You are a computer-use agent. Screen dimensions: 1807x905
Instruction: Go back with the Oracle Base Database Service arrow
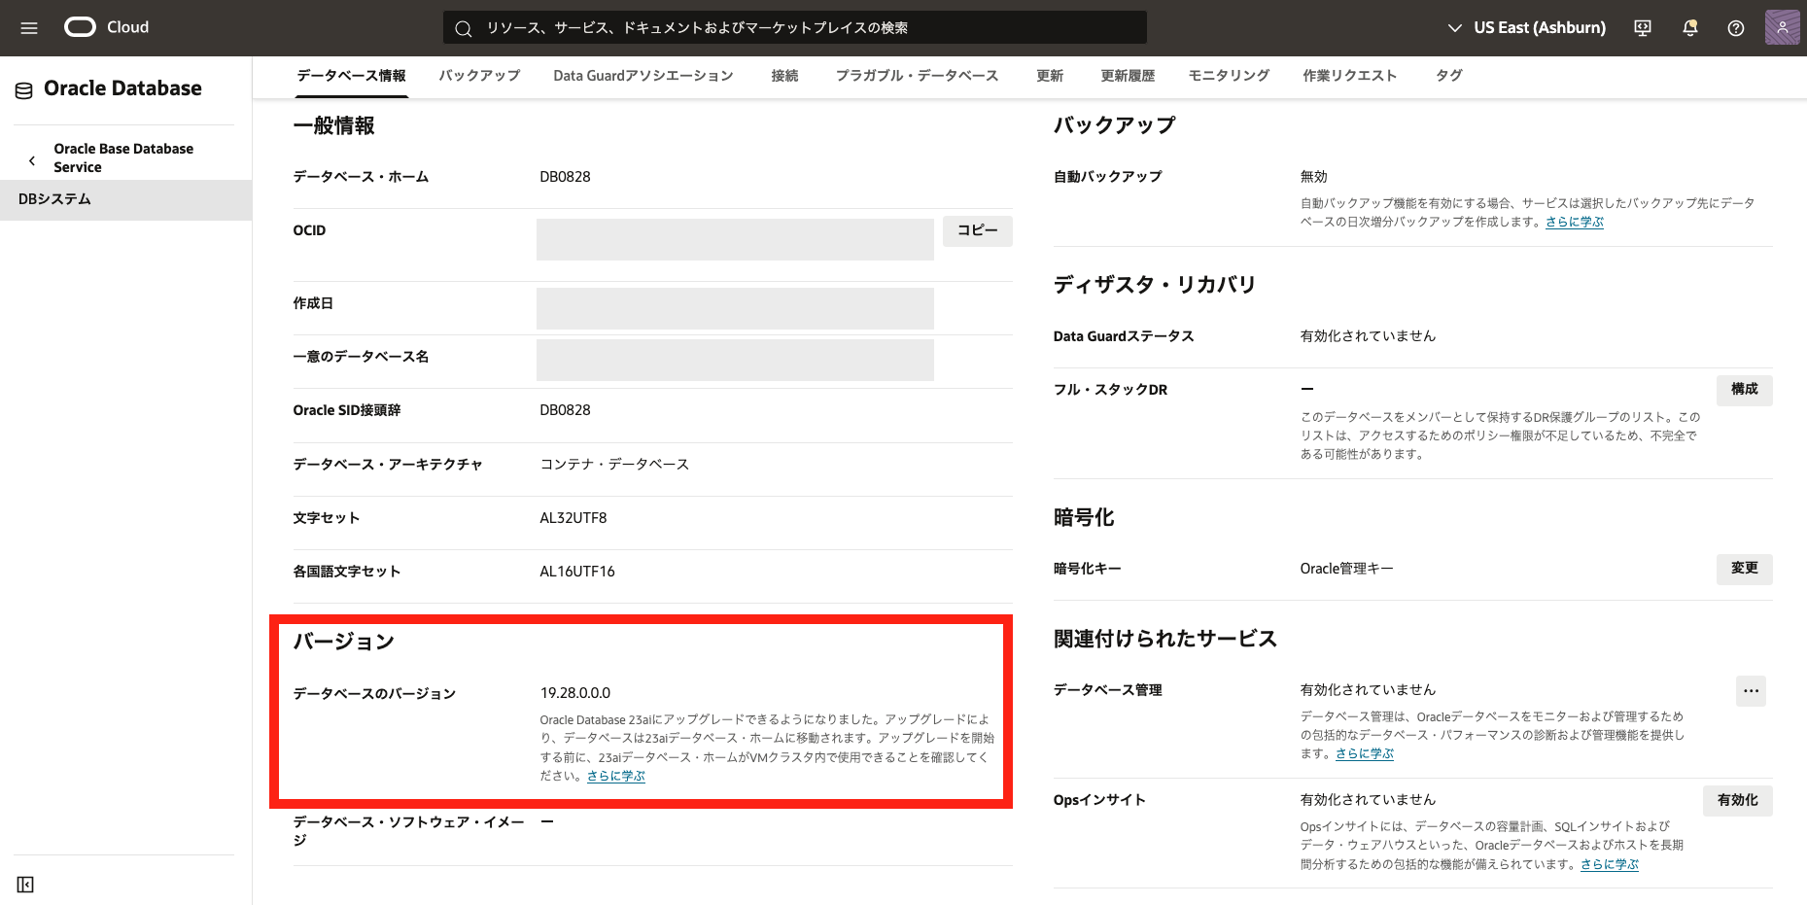[32, 160]
